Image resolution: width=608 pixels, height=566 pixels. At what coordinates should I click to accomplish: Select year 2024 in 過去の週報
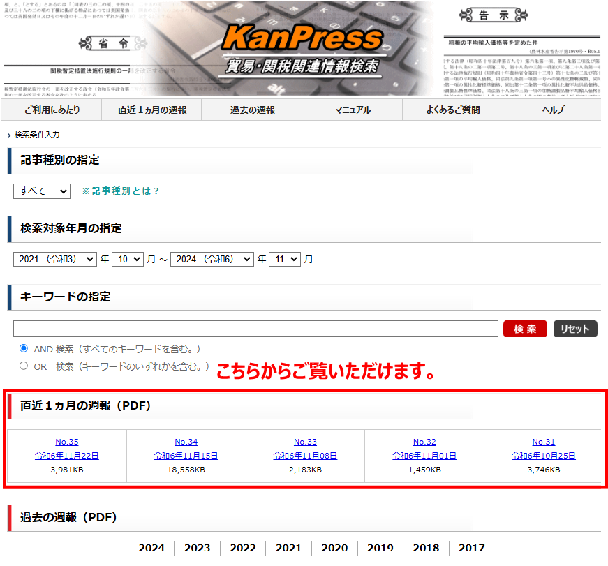(151, 548)
